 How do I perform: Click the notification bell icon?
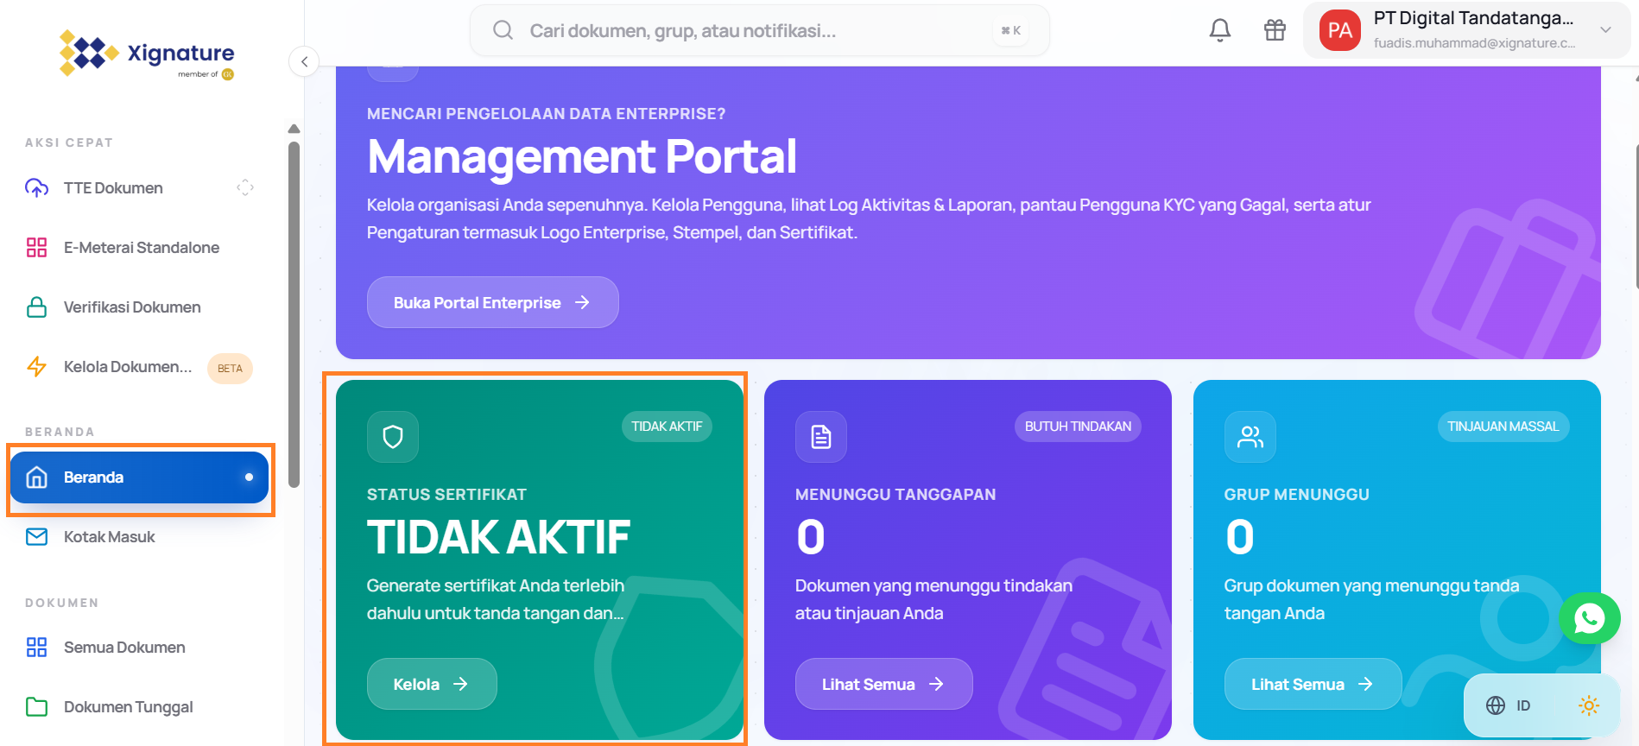(x=1219, y=30)
